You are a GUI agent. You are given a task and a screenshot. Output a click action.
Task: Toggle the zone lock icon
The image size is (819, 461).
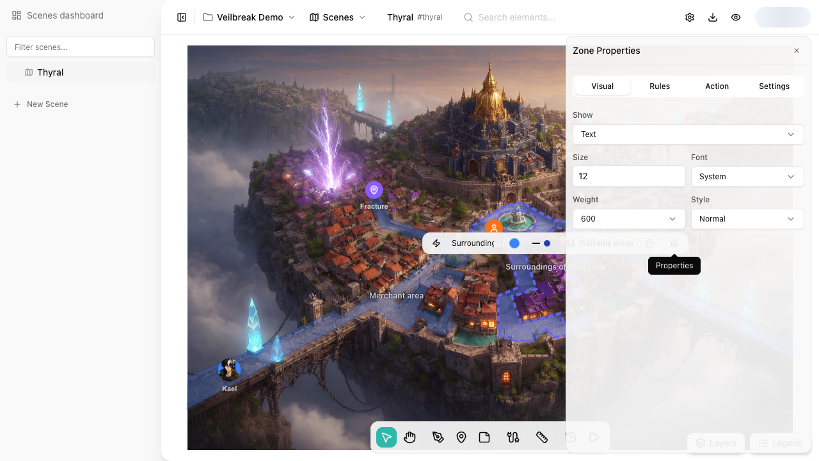point(649,243)
